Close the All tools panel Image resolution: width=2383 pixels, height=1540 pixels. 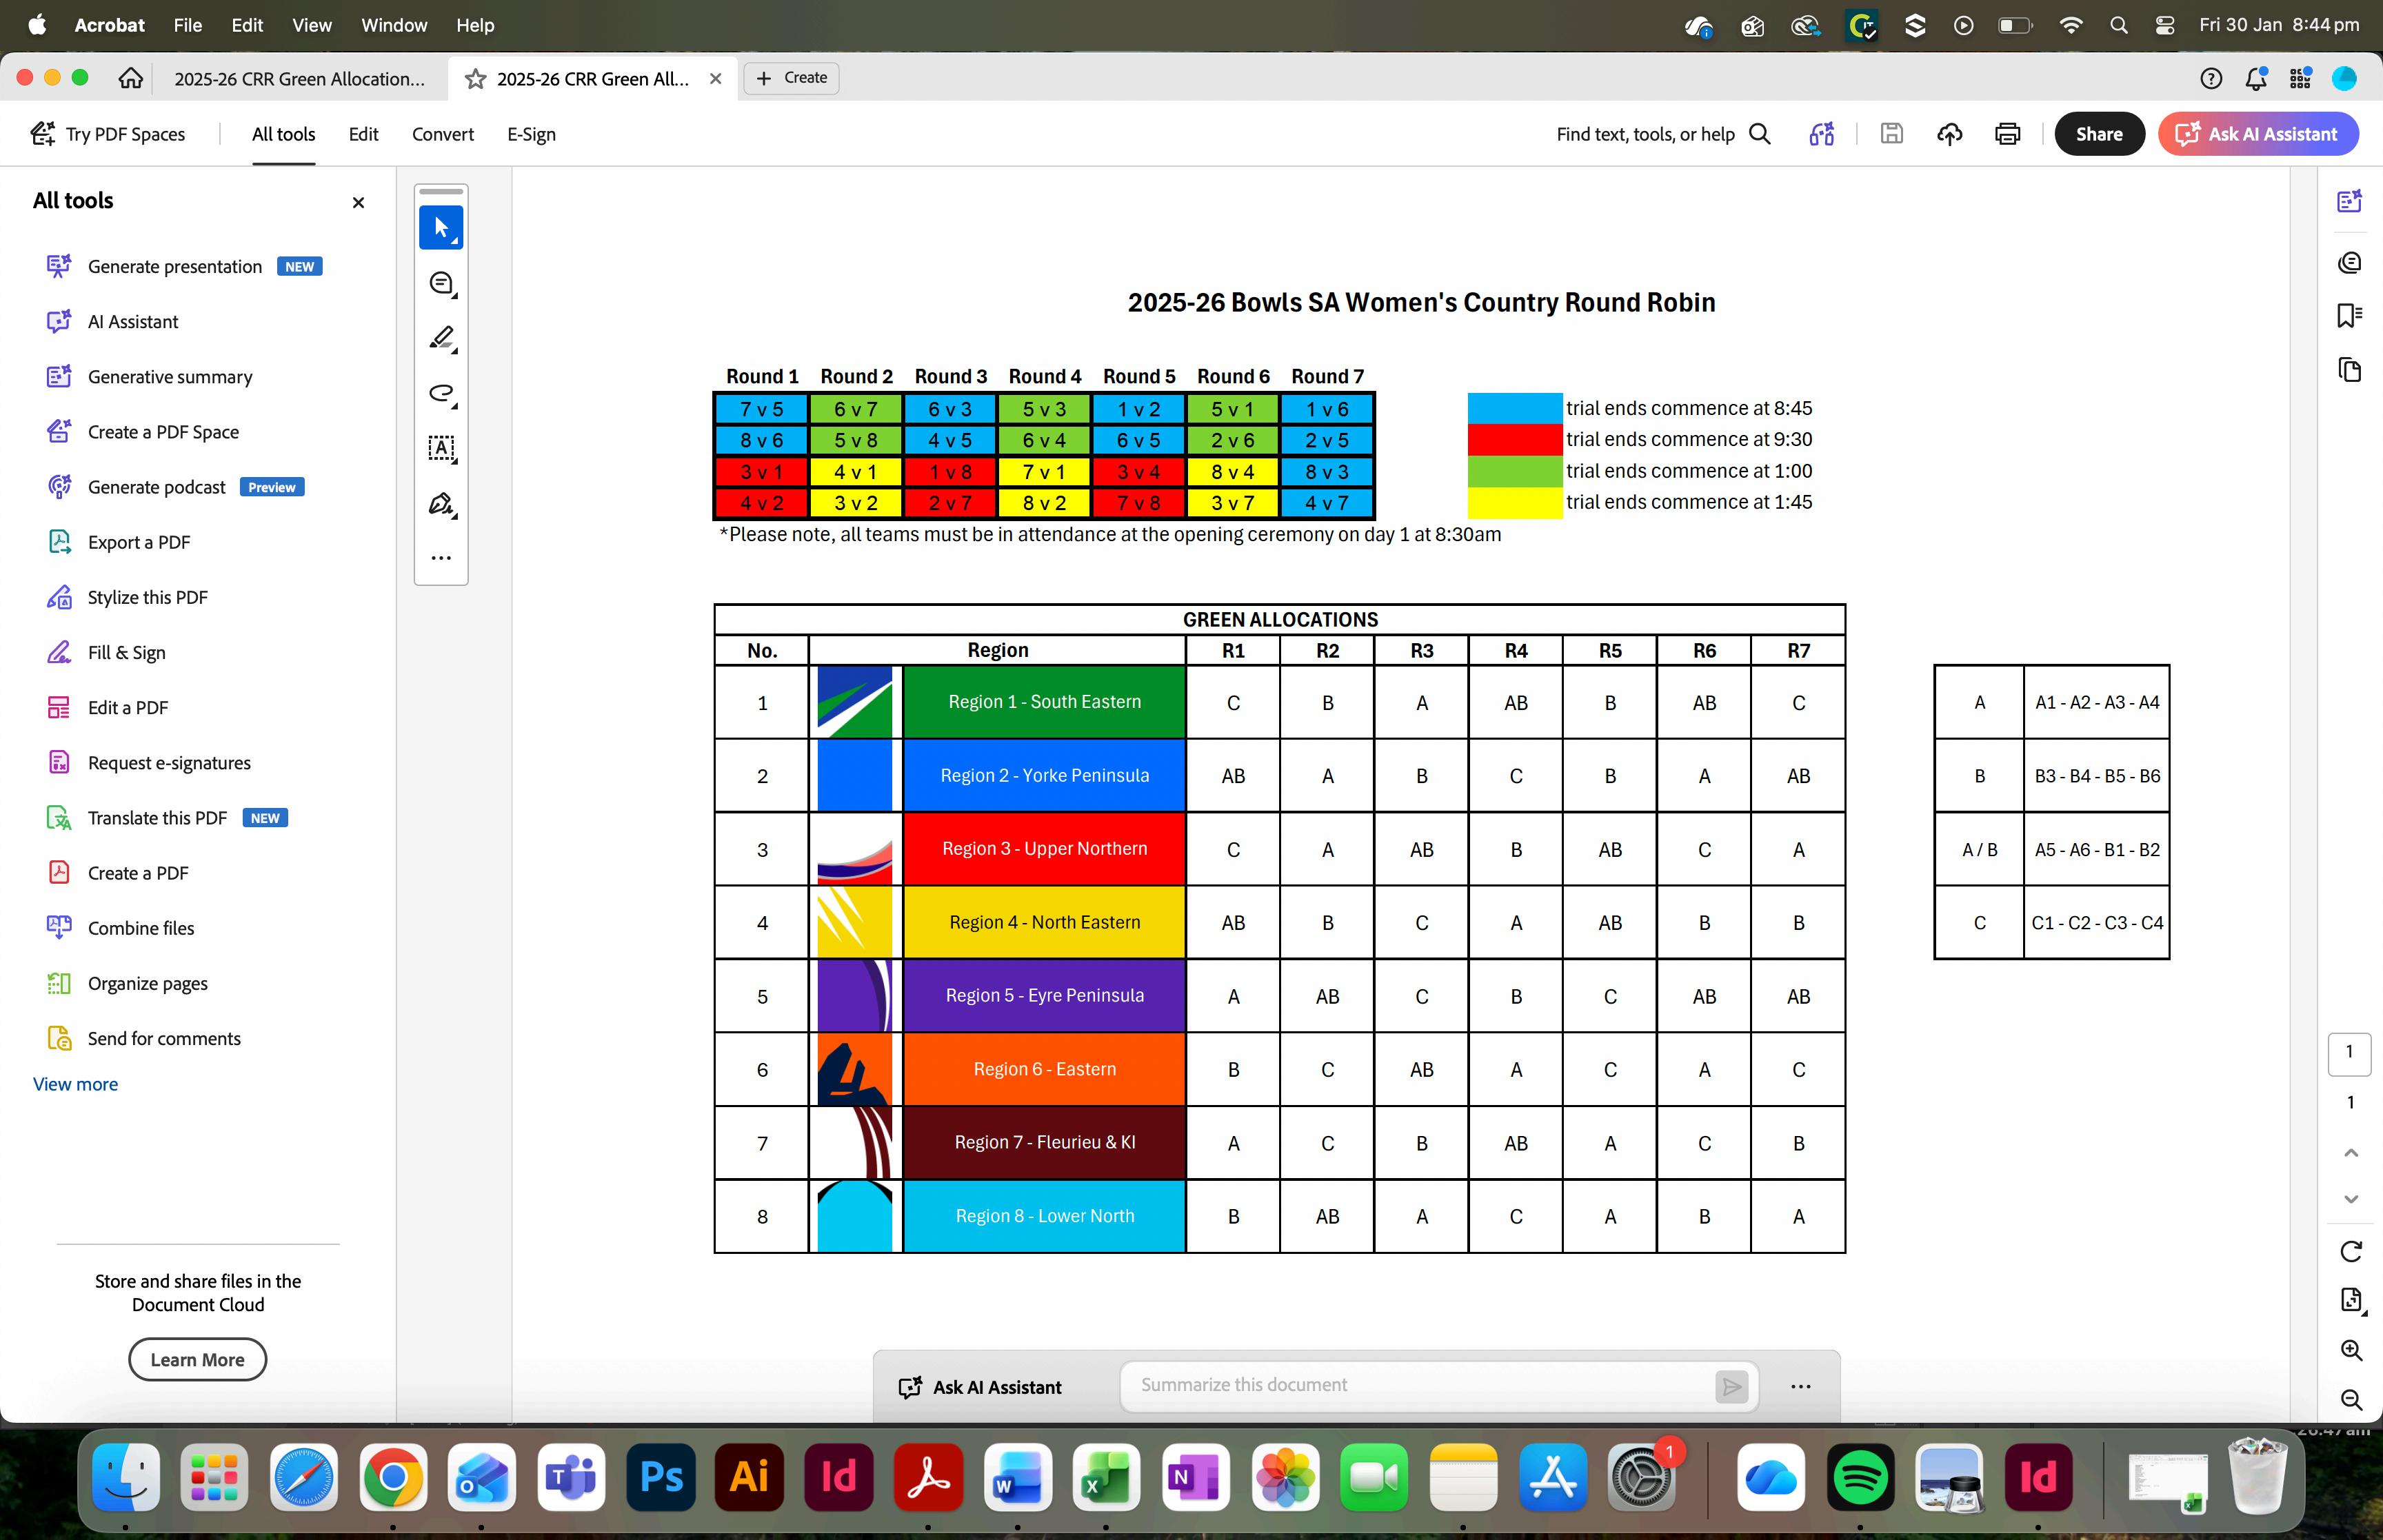(358, 203)
